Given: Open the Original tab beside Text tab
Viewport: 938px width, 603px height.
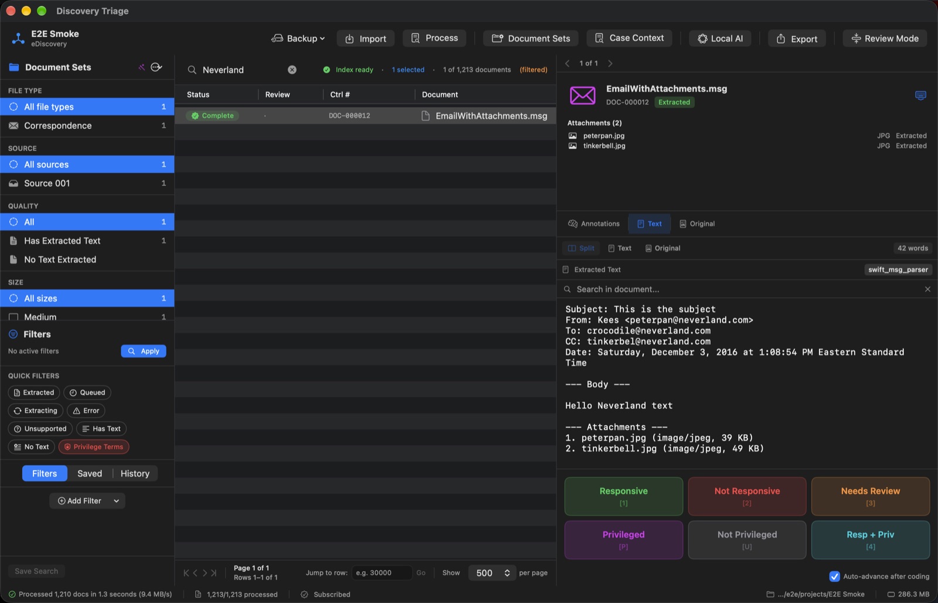Looking at the screenshot, I should click(697, 224).
